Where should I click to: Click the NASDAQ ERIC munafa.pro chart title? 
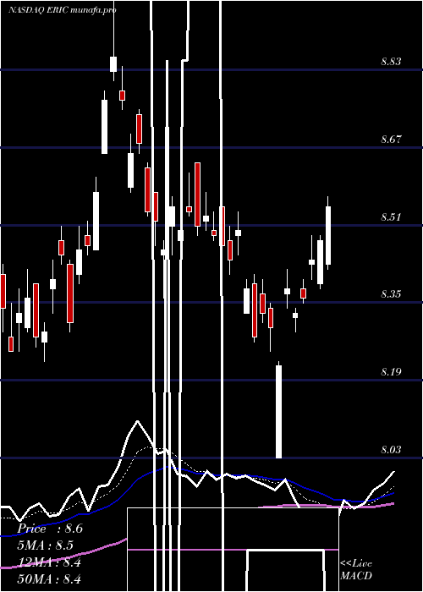tap(63, 10)
